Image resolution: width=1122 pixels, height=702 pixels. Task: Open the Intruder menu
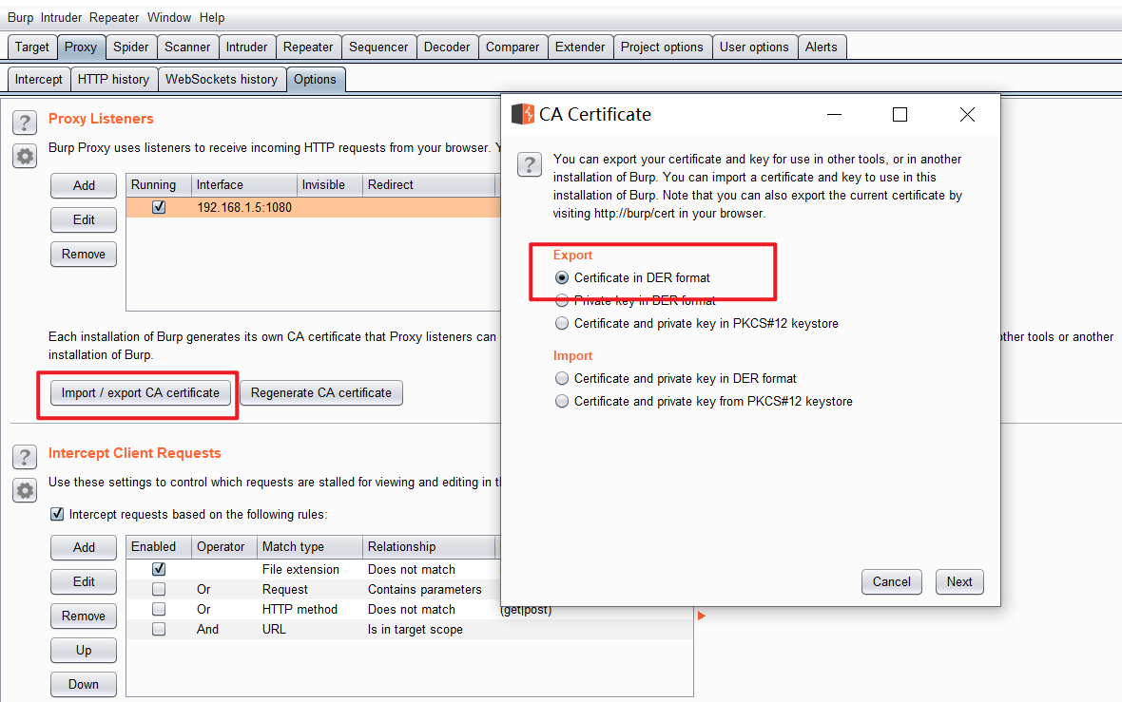click(61, 17)
